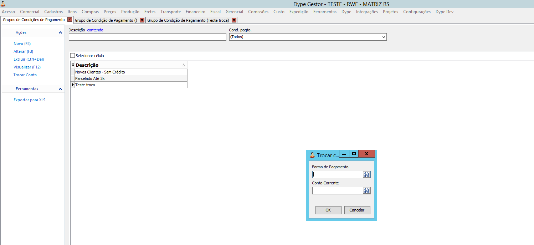The image size is (534, 245).
Task: Switch to Grupo de Condição (Teste troca) tab
Action: pyautogui.click(x=188, y=20)
